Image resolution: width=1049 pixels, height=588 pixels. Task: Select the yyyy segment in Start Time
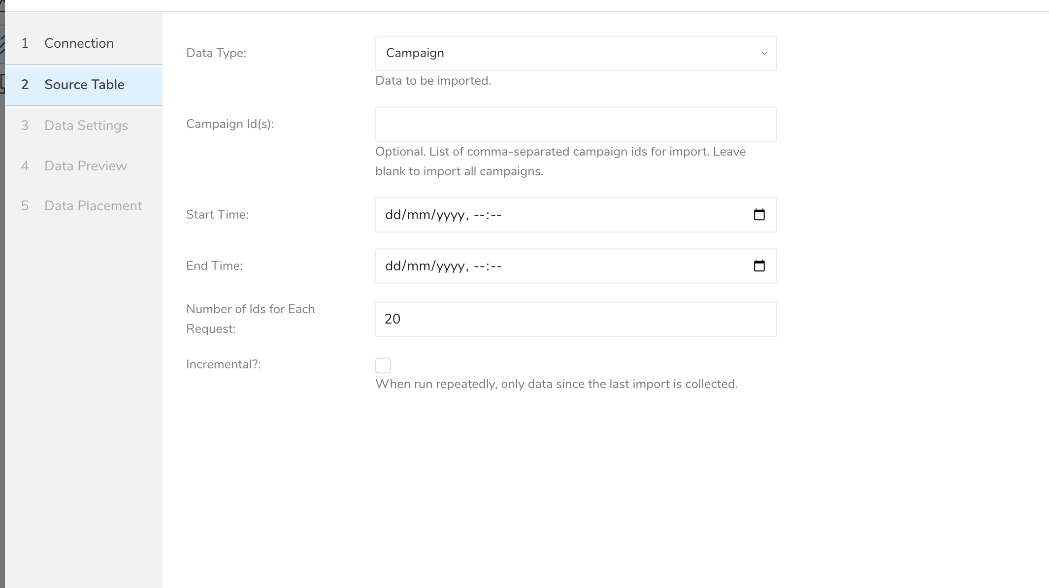click(450, 215)
